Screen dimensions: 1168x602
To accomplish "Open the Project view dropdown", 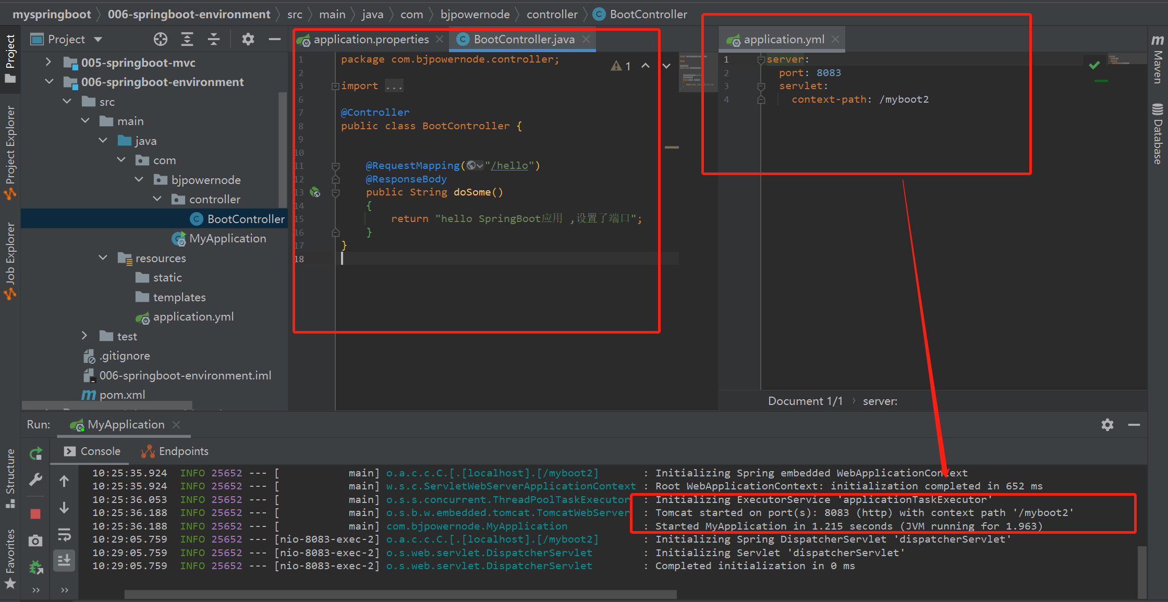I will (98, 40).
